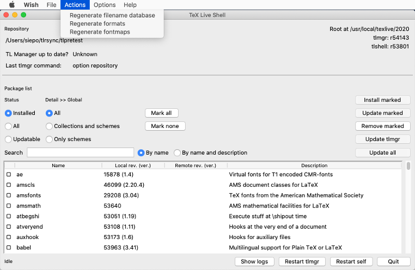Select Regenerate fontmaps in the menu
The image size is (415, 270).
tap(100, 32)
